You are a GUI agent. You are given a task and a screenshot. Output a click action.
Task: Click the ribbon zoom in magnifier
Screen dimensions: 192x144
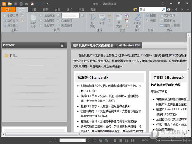[83, 15]
